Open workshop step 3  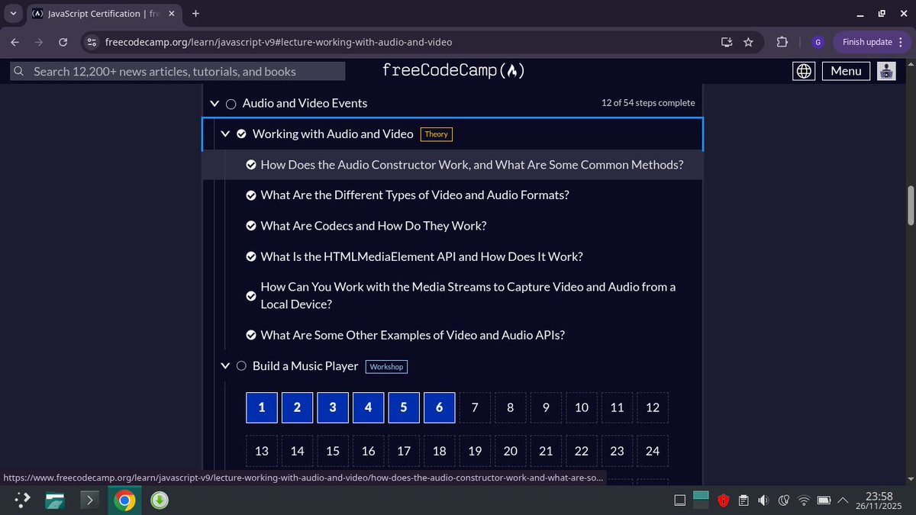point(333,407)
